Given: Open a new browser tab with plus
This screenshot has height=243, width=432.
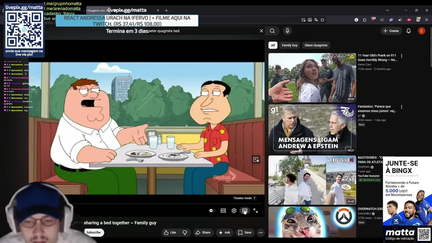Looking at the screenshot, I should 166,10.
